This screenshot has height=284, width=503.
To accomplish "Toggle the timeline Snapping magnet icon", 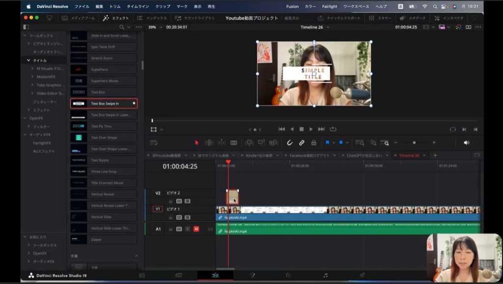I will click(290, 142).
